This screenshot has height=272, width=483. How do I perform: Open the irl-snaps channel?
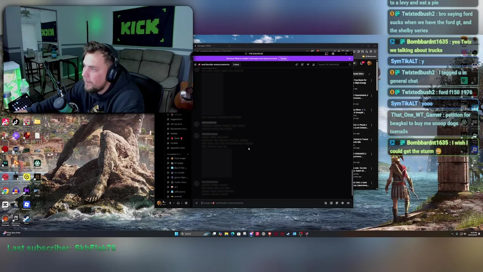(176, 163)
